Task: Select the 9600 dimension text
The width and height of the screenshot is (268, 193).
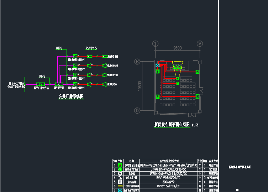Action: tap(178, 48)
